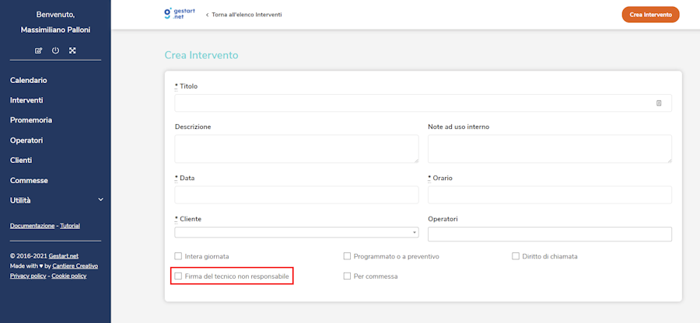
Task: Open the Tutorial link
Action: tap(70, 226)
